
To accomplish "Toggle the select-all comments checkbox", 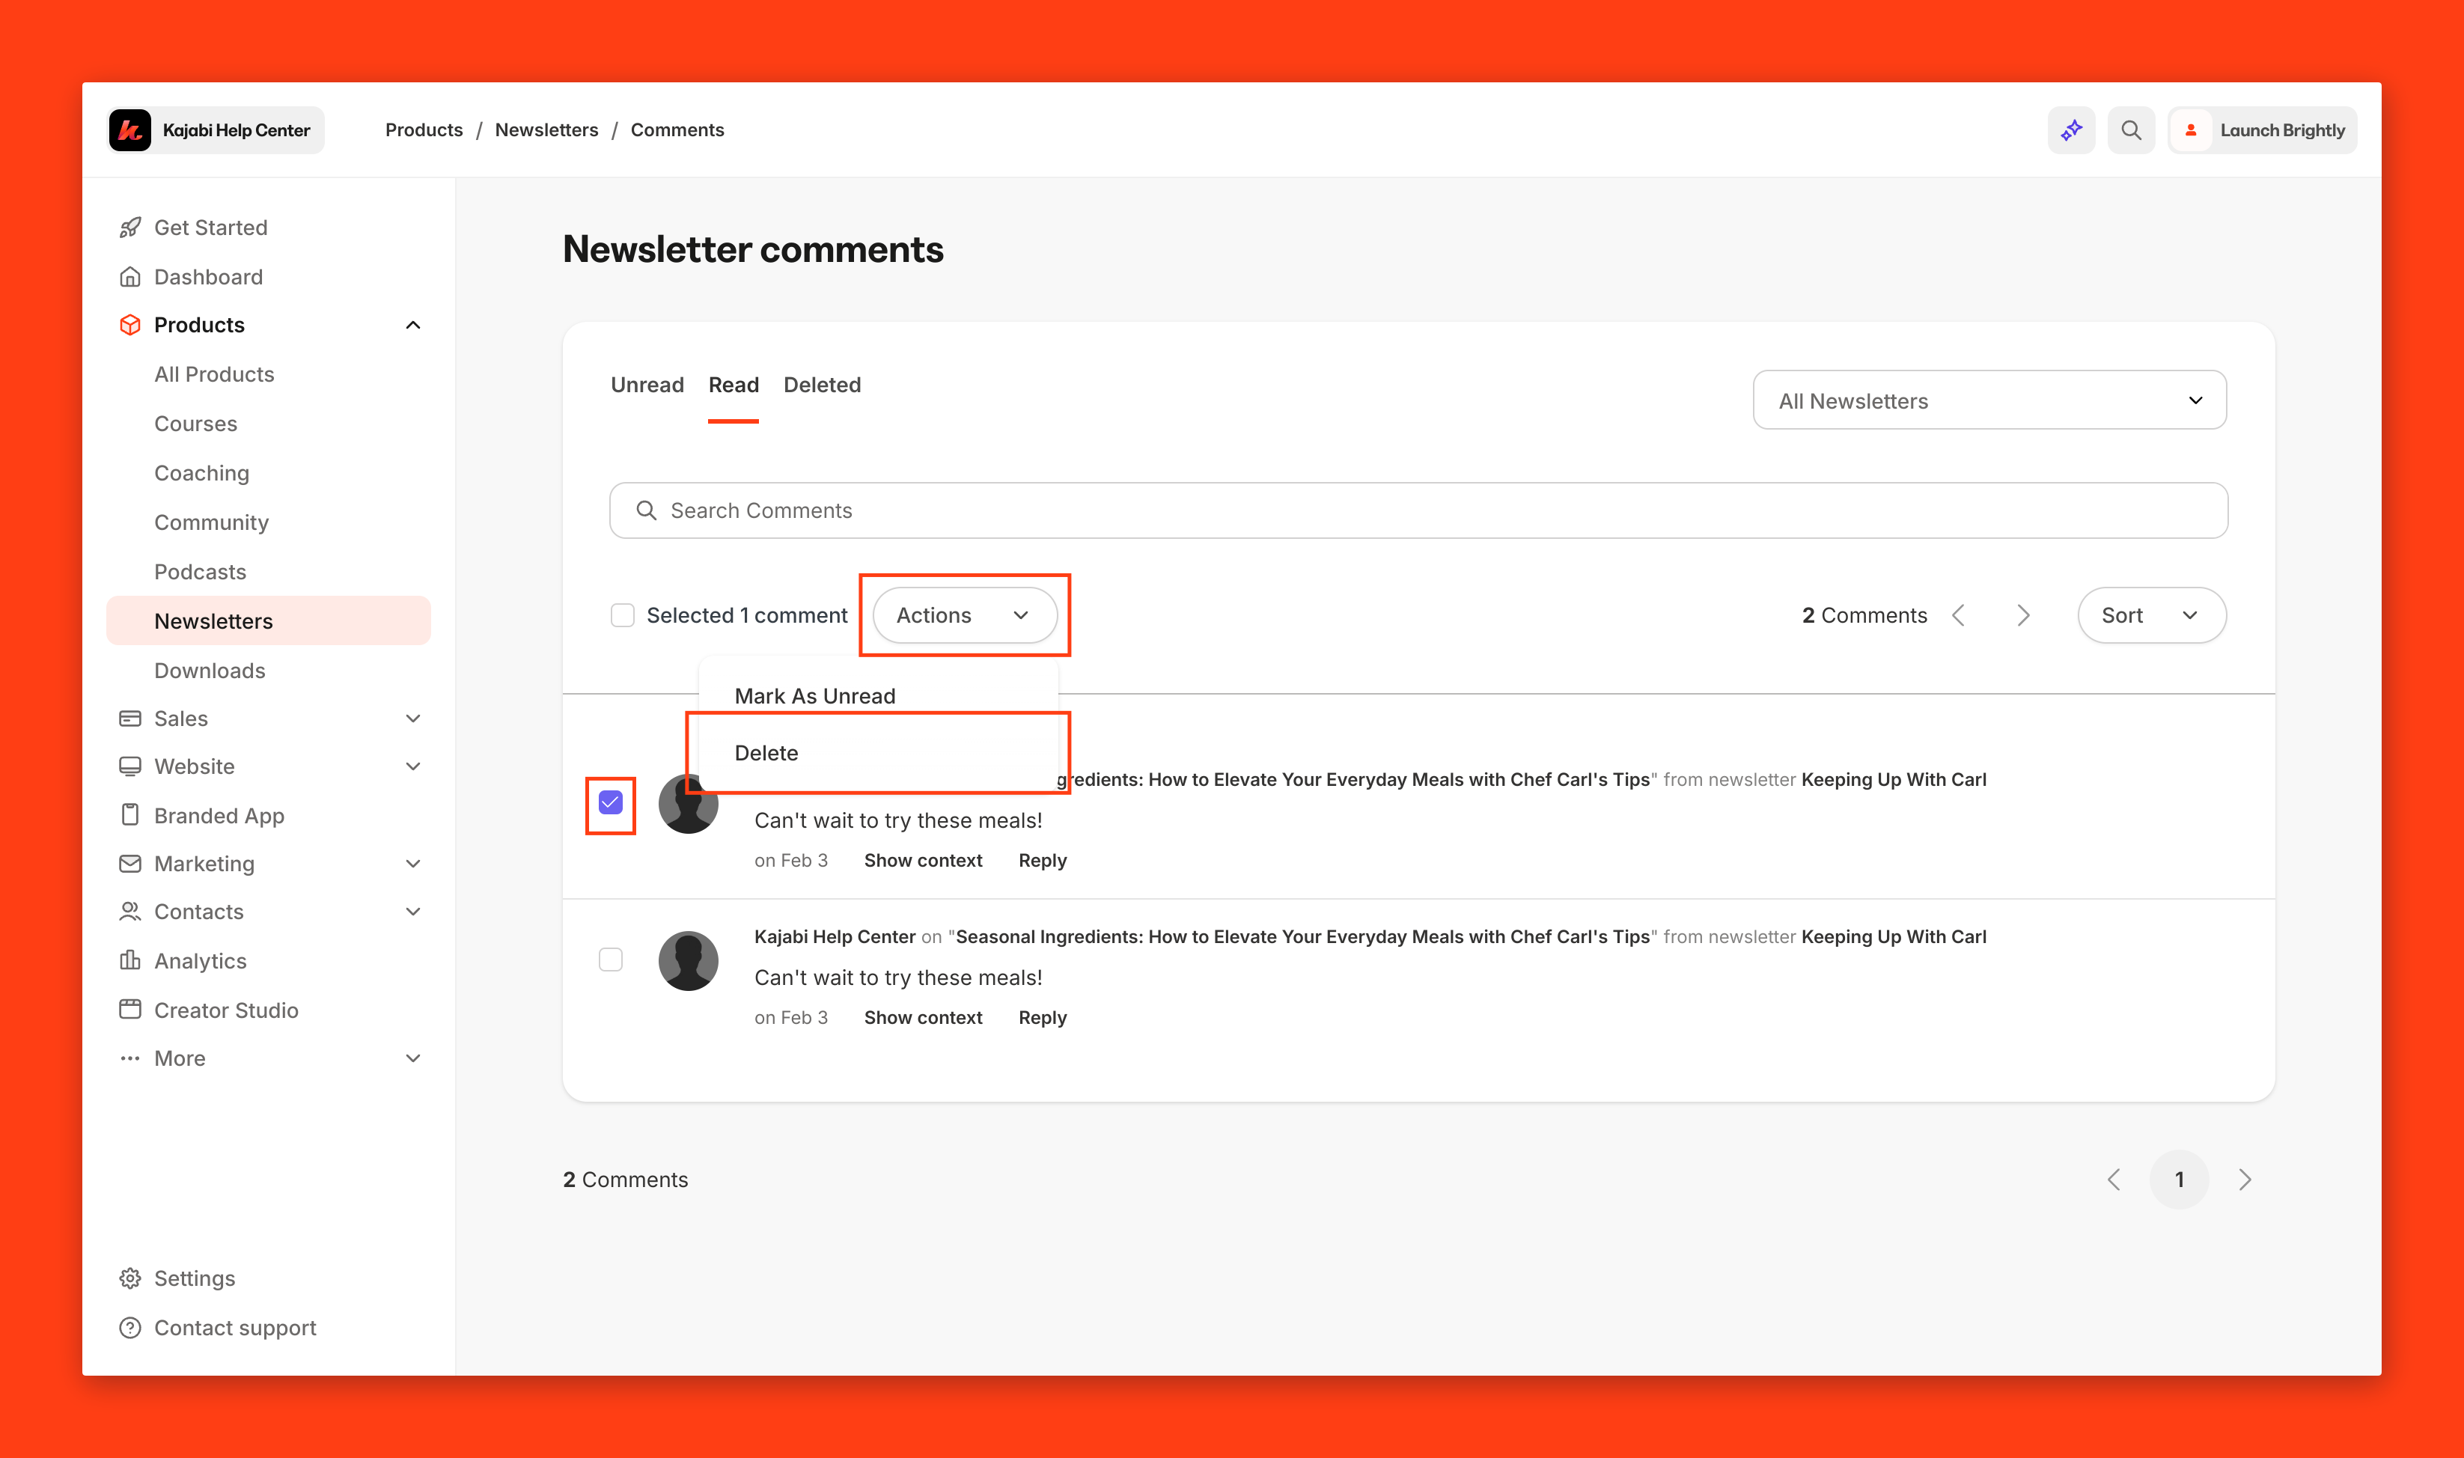I will pos(622,615).
